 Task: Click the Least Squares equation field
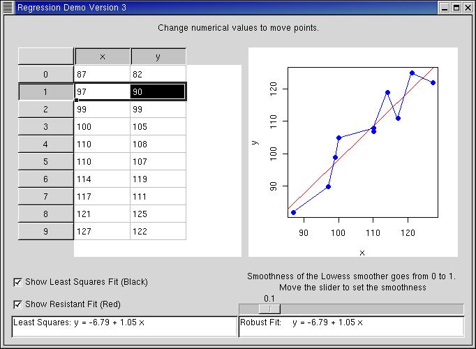pos(124,327)
